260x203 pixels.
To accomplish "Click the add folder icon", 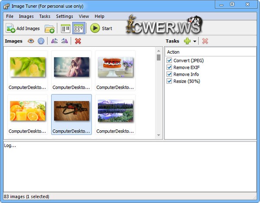I will pos(49,29).
